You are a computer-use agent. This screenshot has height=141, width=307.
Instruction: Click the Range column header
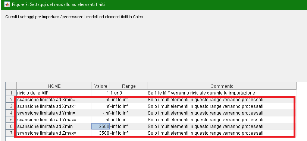pos(129,86)
